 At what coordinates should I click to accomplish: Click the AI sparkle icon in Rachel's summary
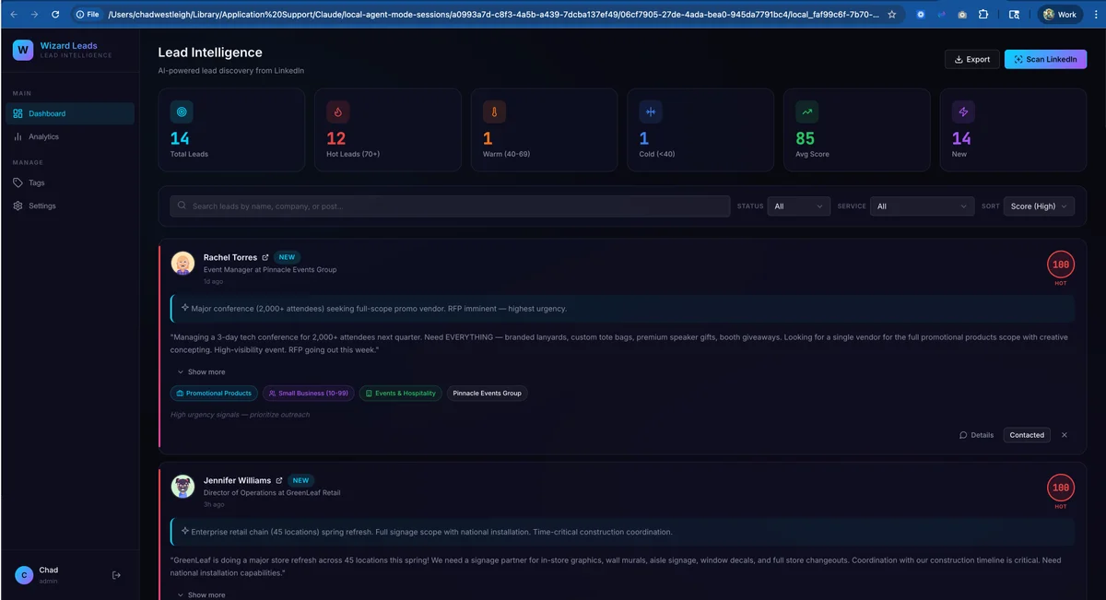click(x=184, y=308)
